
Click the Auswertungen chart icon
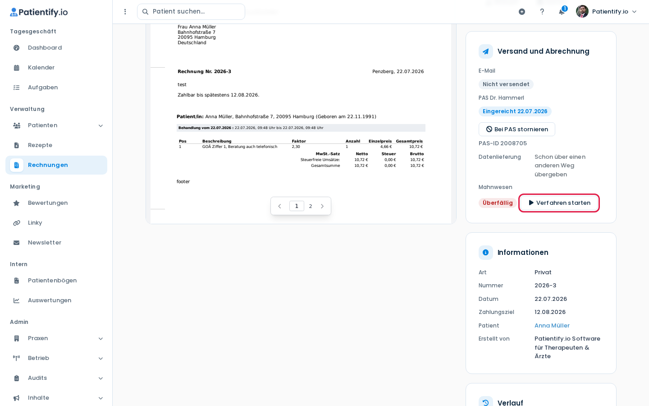(x=17, y=300)
